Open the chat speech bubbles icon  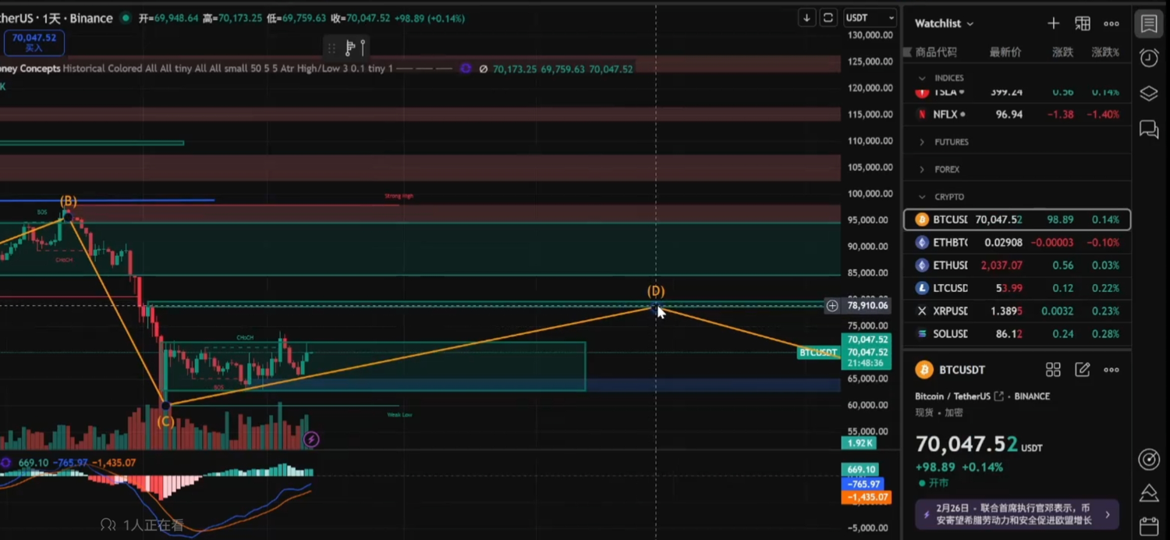(x=1149, y=130)
